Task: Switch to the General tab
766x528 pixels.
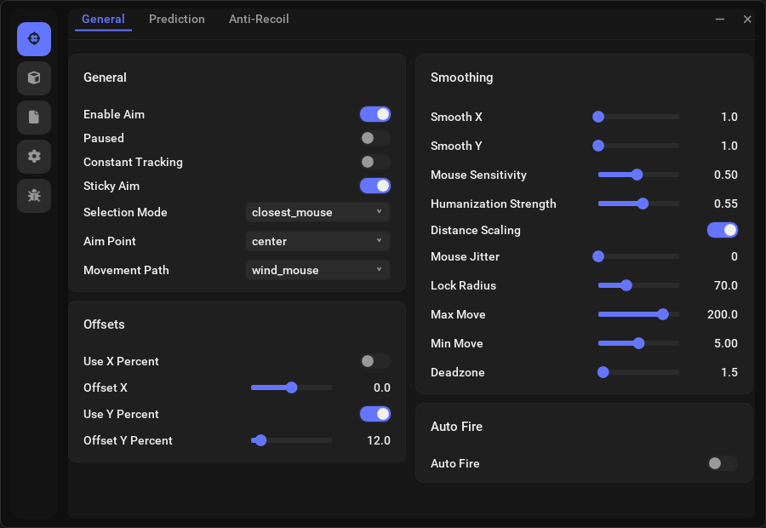Action: [103, 19]
